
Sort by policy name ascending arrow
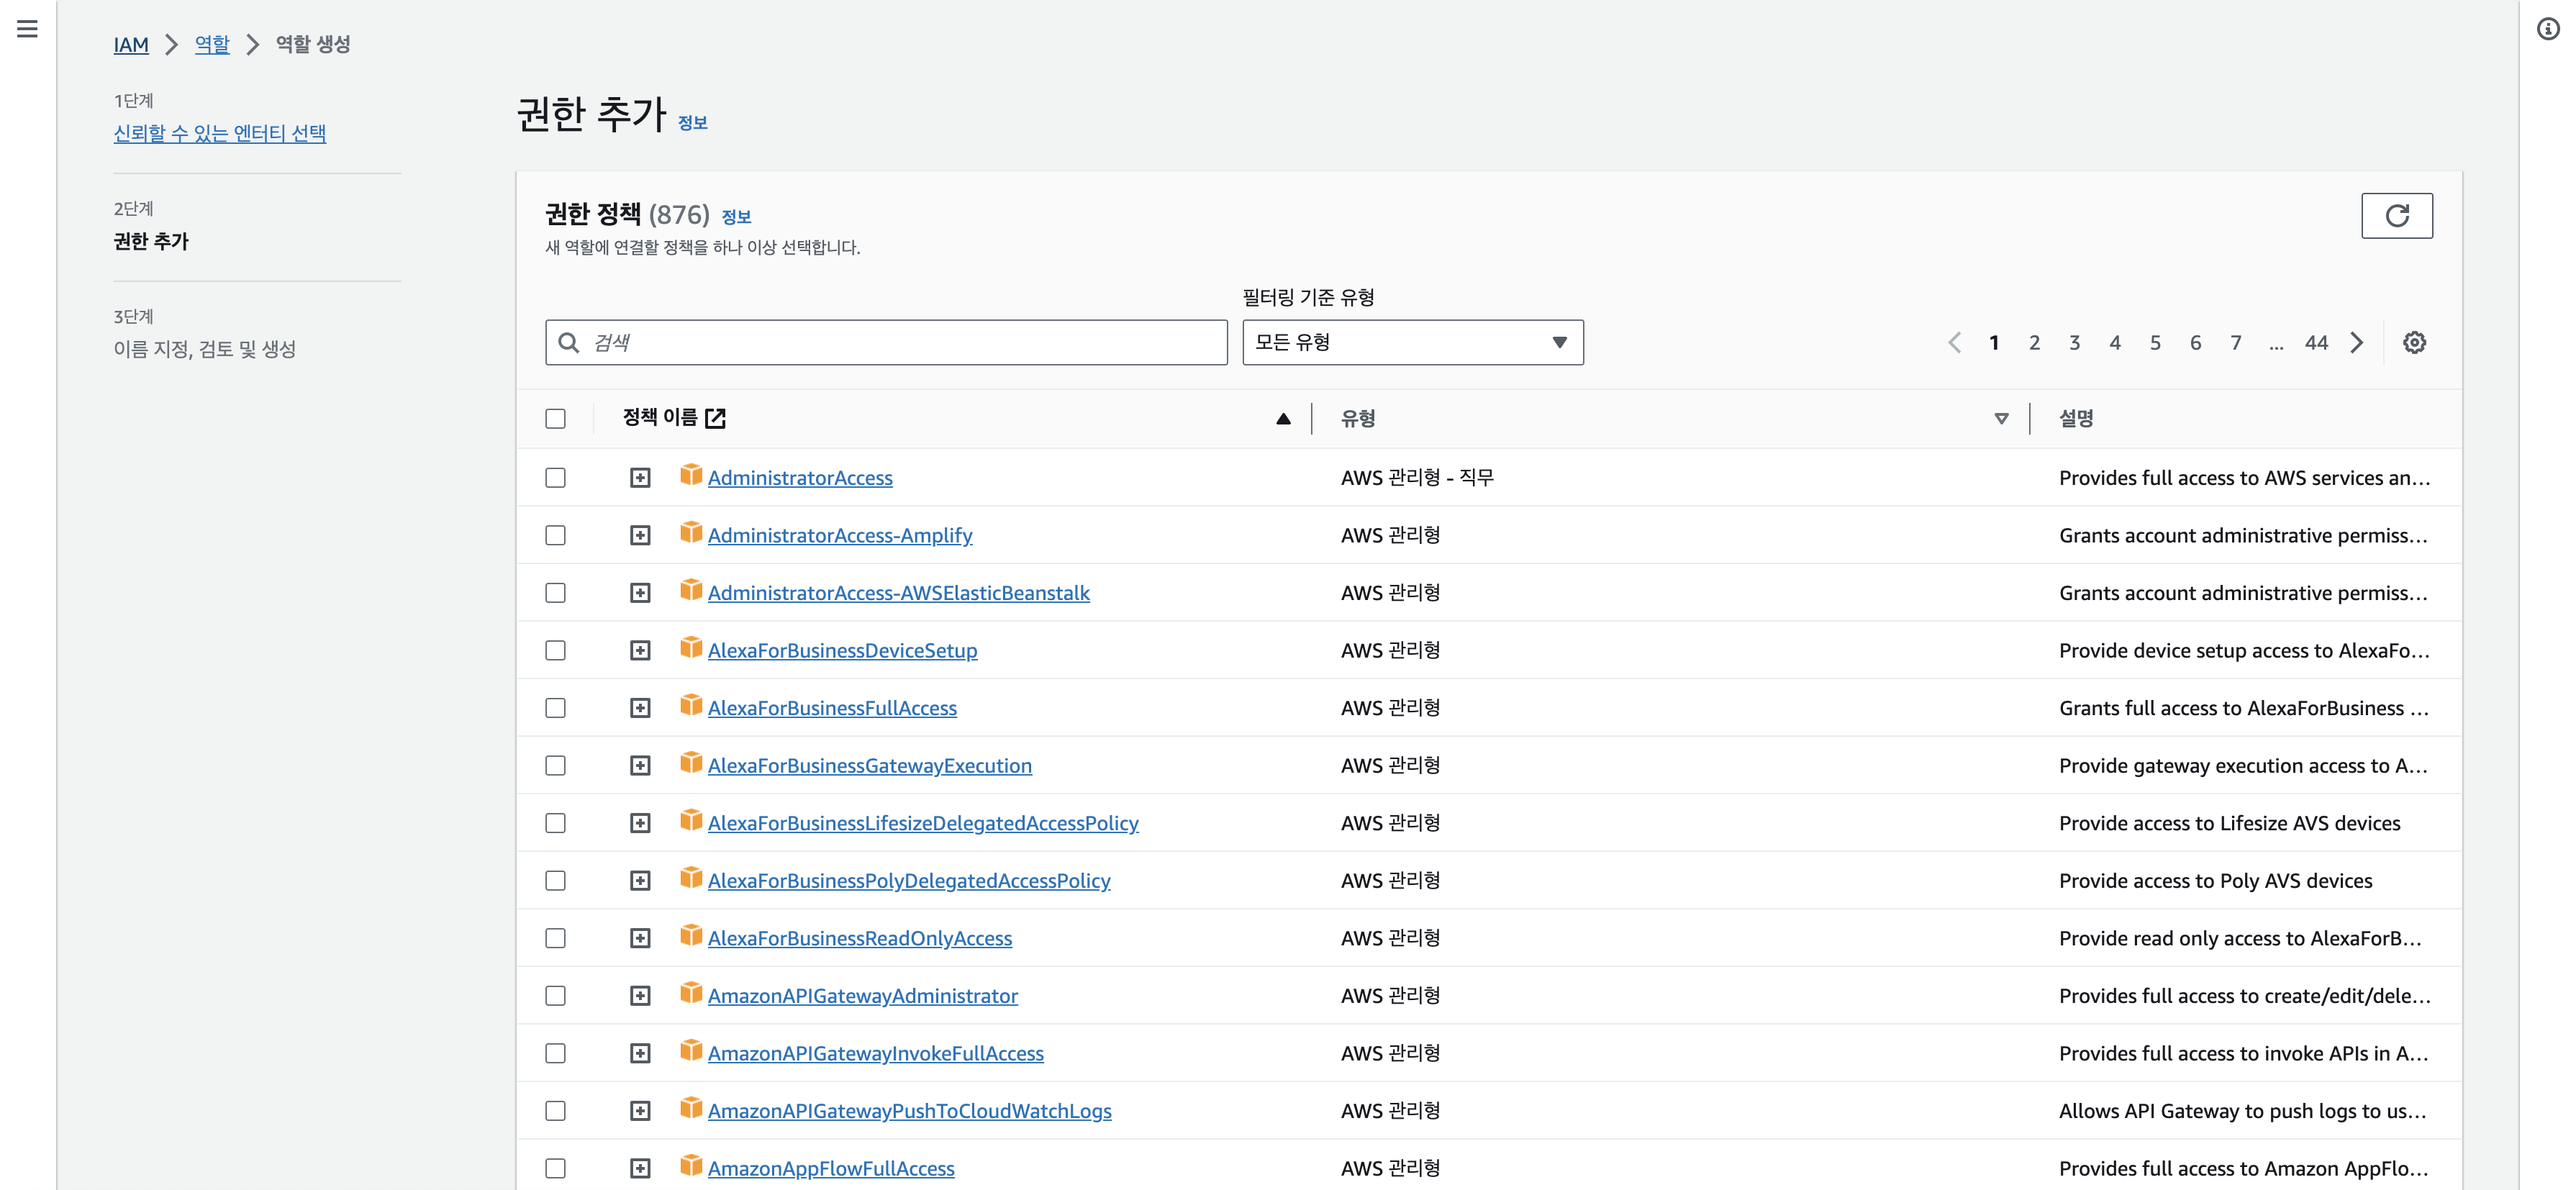[x=1283, y=419]
